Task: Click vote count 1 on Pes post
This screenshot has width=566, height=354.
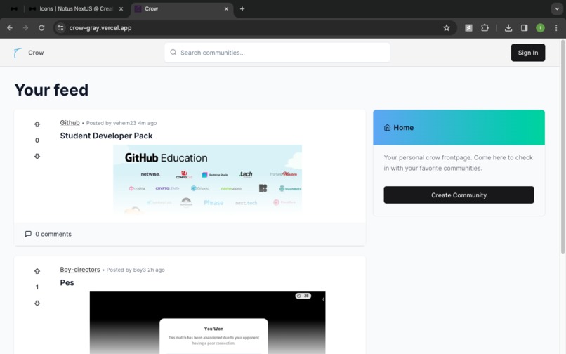Action: click(37, 287)
